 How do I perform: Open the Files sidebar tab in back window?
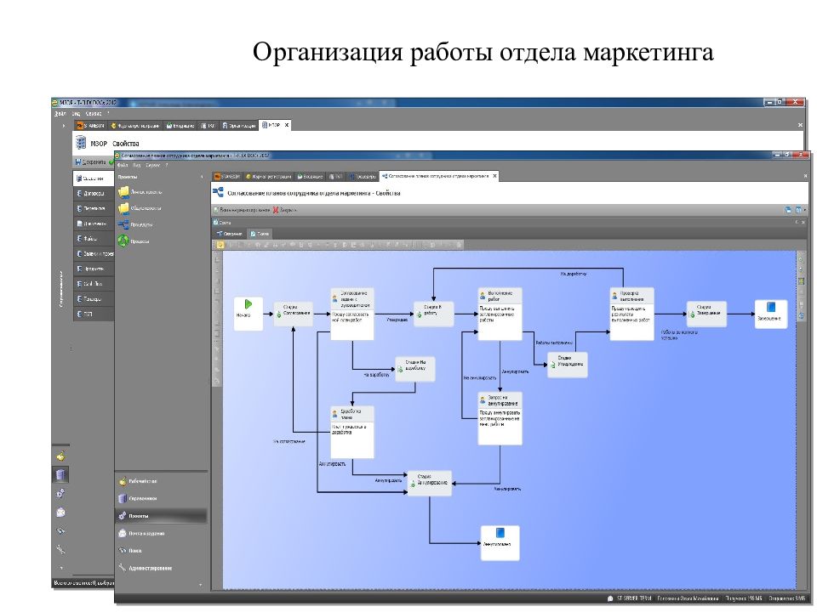point(94,238)
